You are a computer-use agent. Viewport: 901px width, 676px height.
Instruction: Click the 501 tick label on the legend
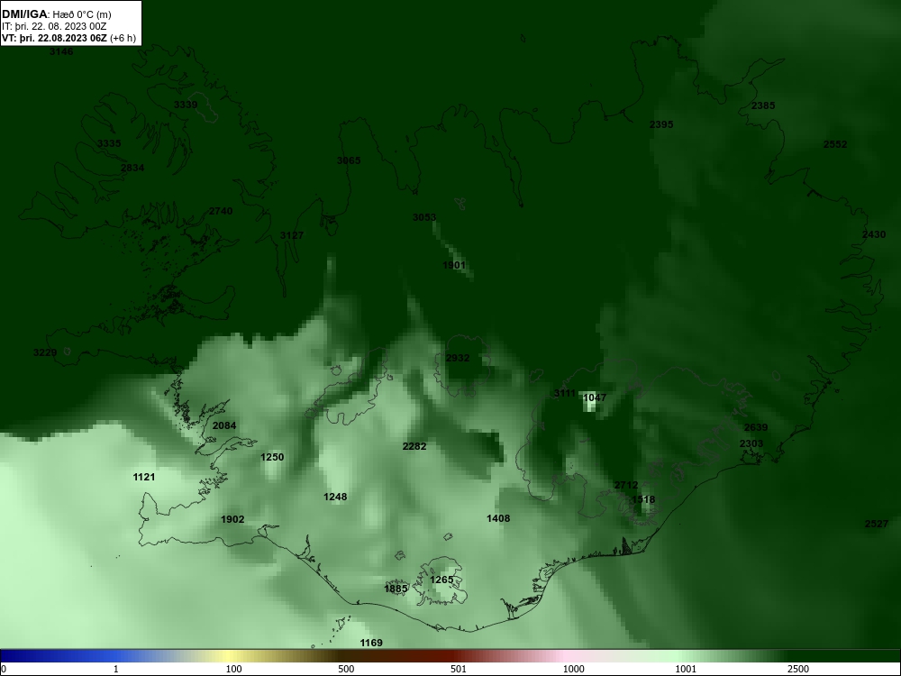coord(459,669)
